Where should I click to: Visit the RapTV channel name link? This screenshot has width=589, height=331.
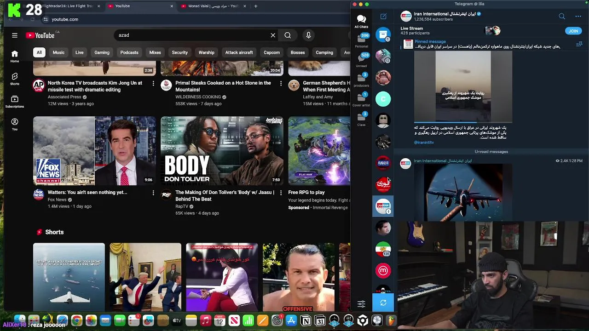click(181, 206)
